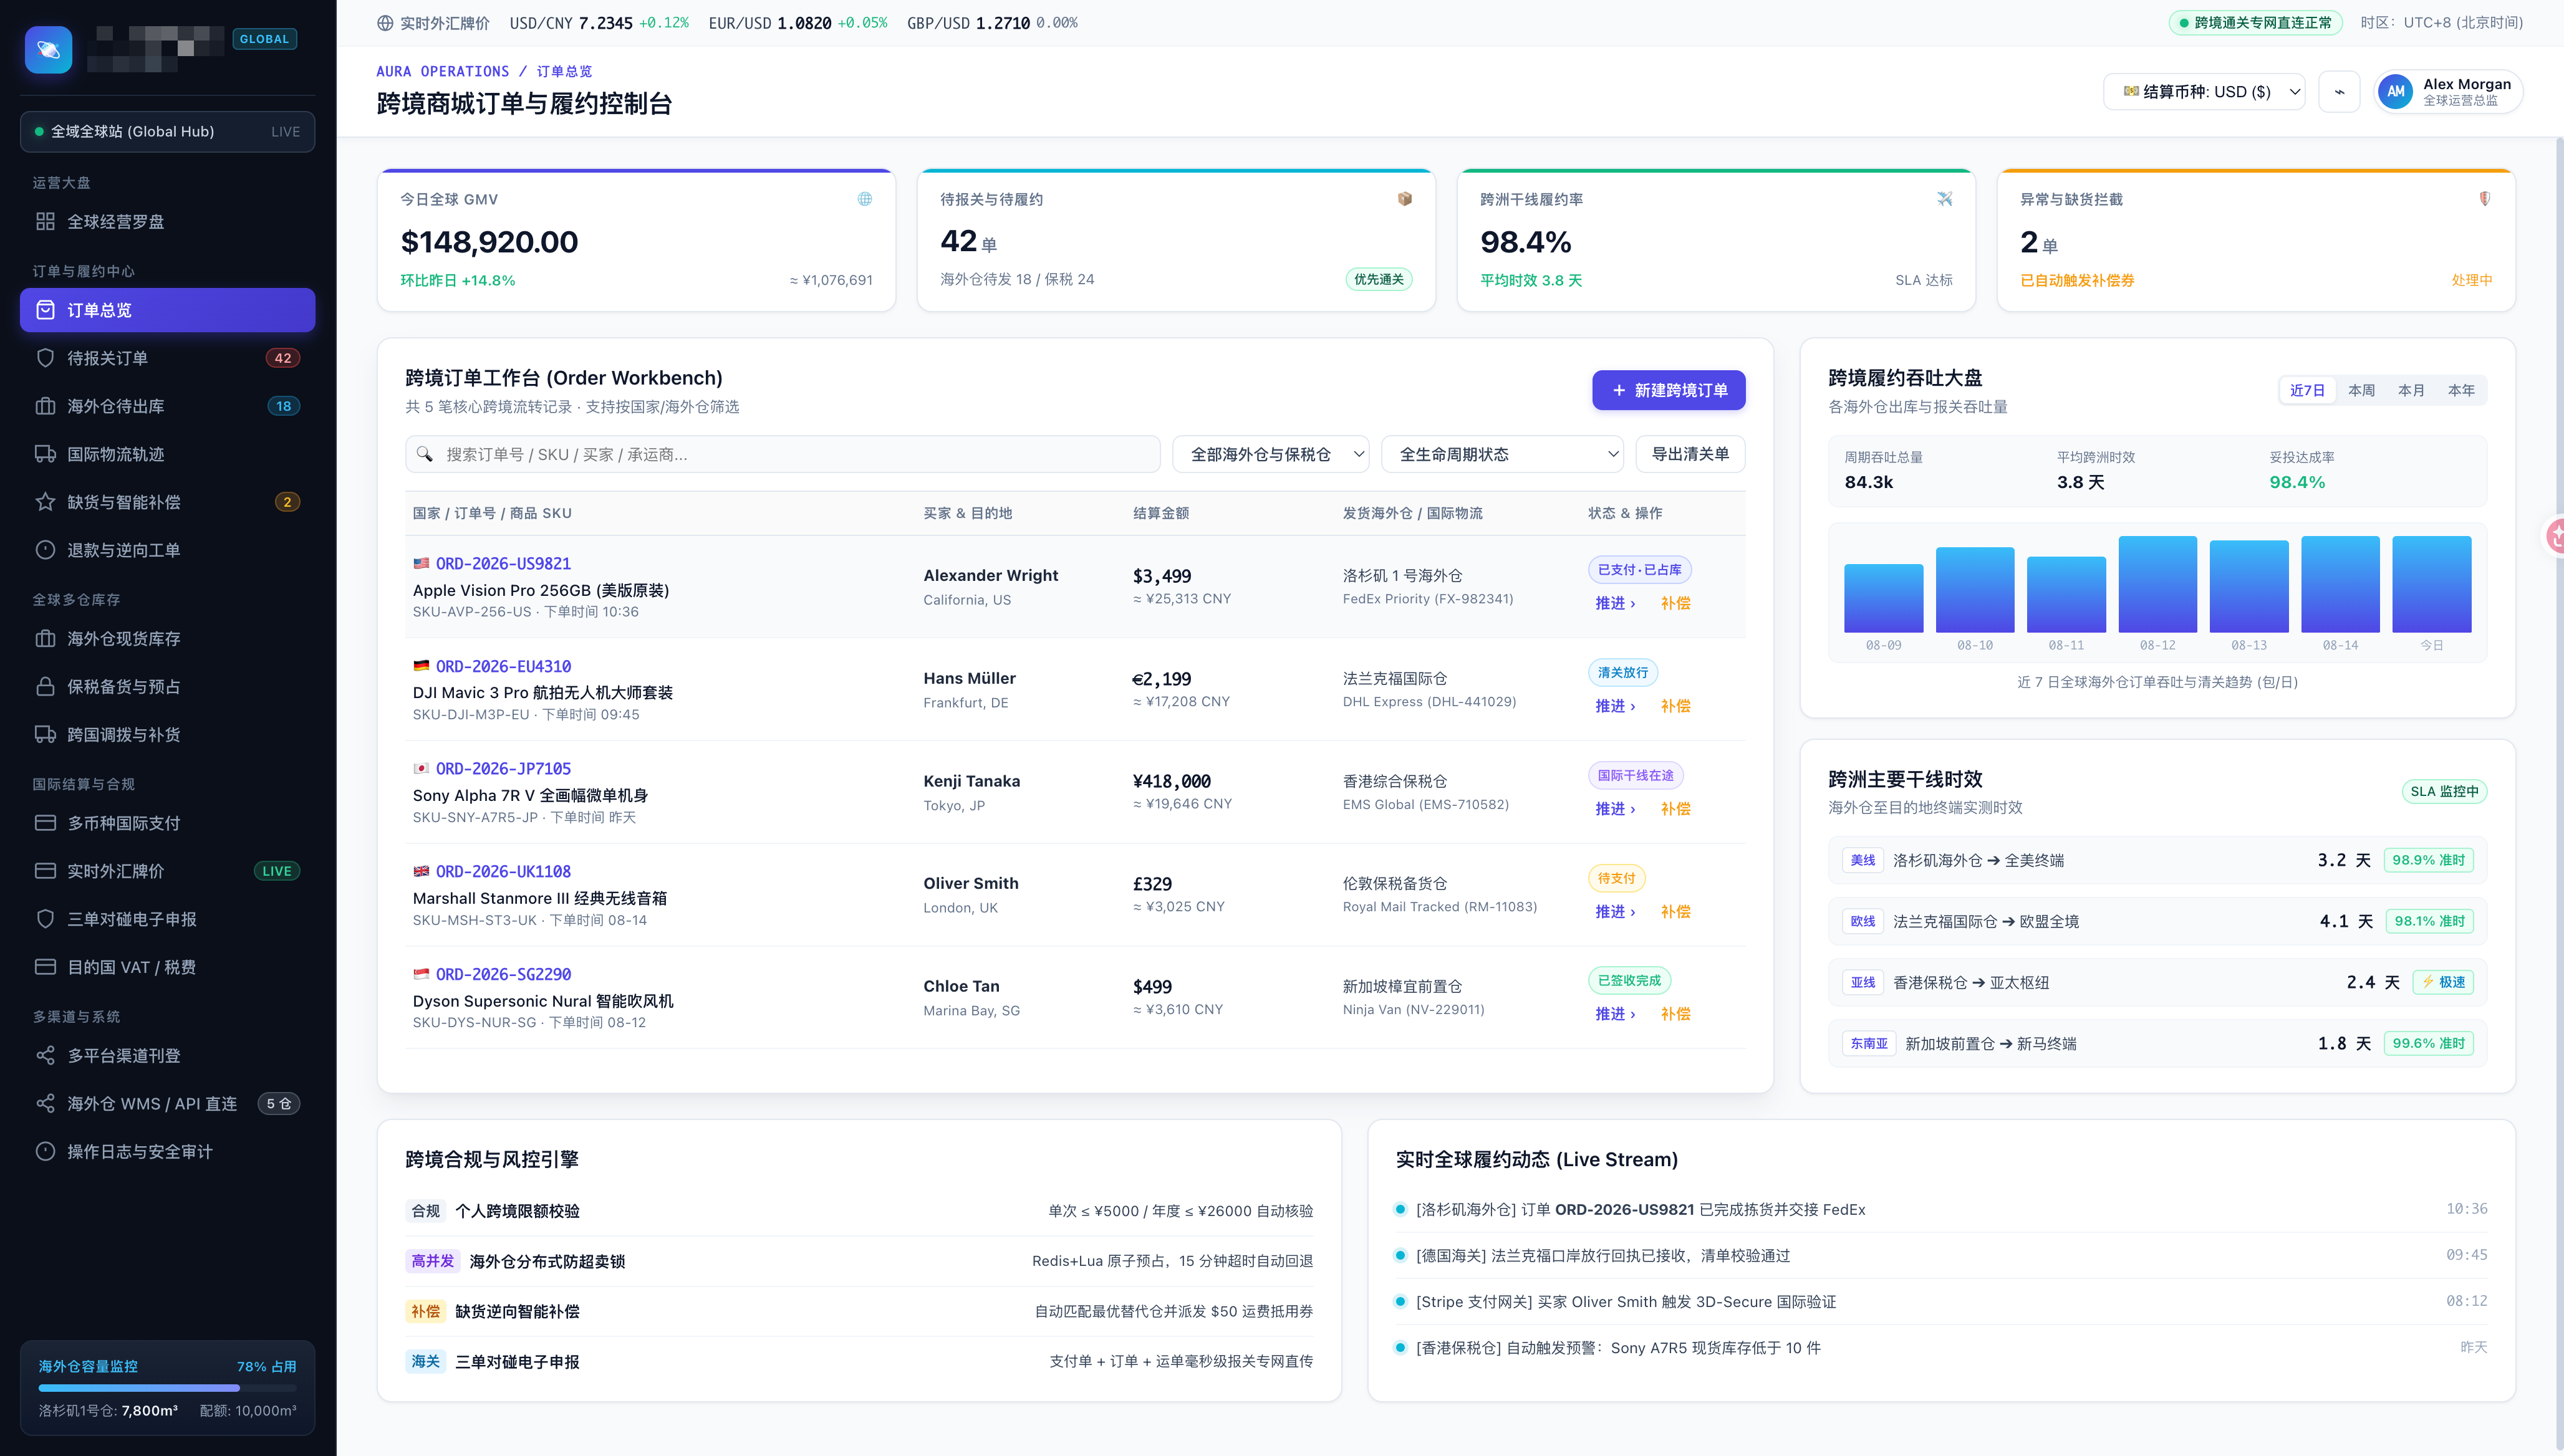Click the 导出清关单 button
Image resolution: width=2564 pixels, height=1456 pixels.
tap(1690, 454)
